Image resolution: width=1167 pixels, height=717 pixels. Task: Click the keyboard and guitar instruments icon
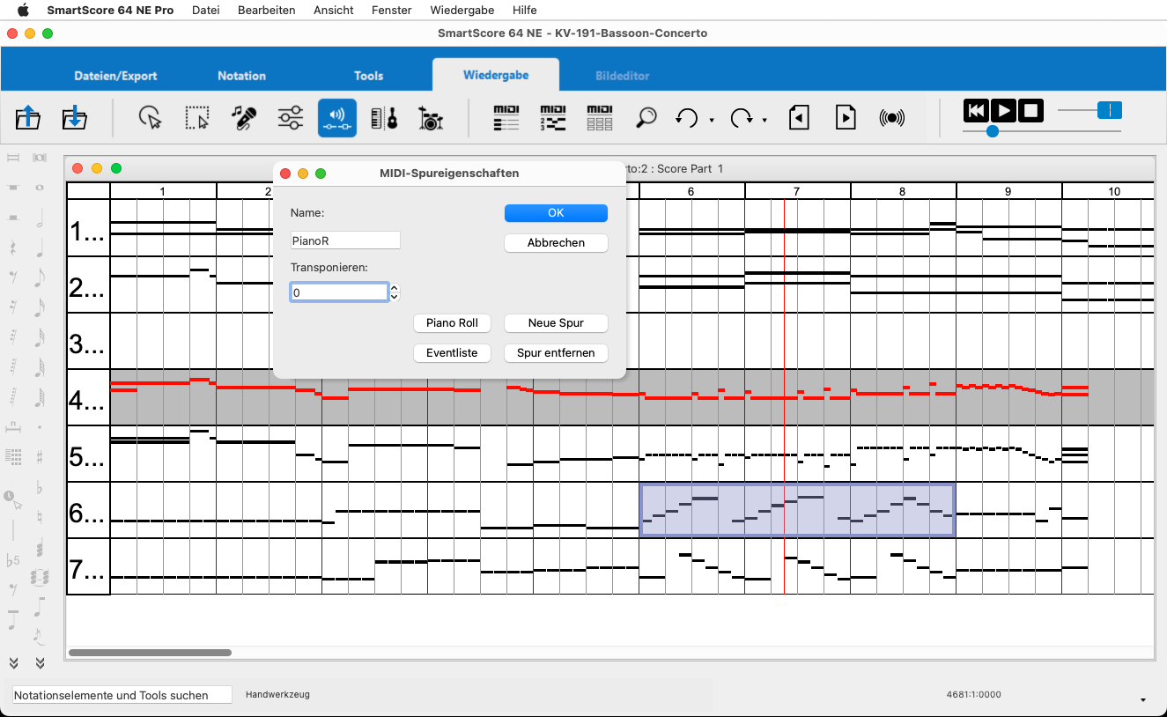click(x=384, y=118)
